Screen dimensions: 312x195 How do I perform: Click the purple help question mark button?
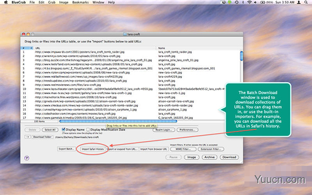tap(27, 158)
